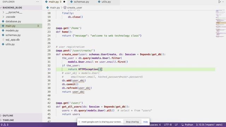The image size is (226, 127).
Task: Click line number 42 in the gutter
Action: point(49,103)
